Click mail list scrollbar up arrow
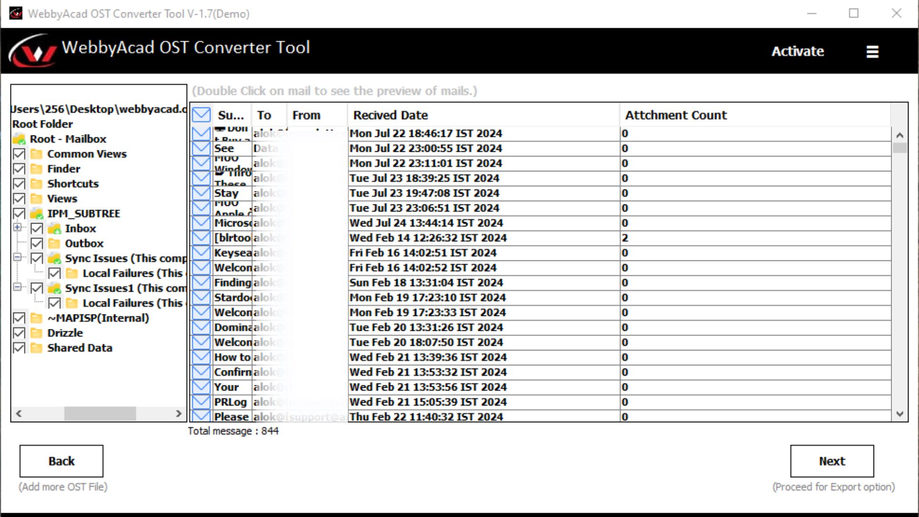919x517 pixels. click(x=900, y=135)
